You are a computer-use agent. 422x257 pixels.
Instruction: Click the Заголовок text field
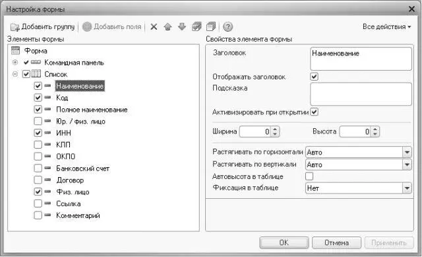[x=361, y=59]
